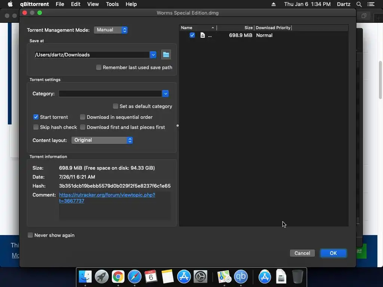Click overlapping windows icon in background window
This screenshot has height=287, width=383.
[364, 16]
